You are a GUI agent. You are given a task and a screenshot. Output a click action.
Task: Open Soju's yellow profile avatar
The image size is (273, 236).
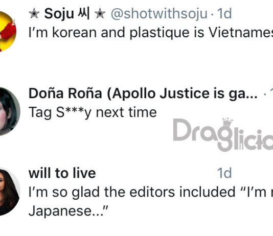7,32
